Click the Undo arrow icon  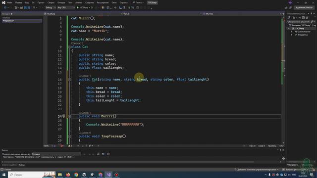(34, 8)
